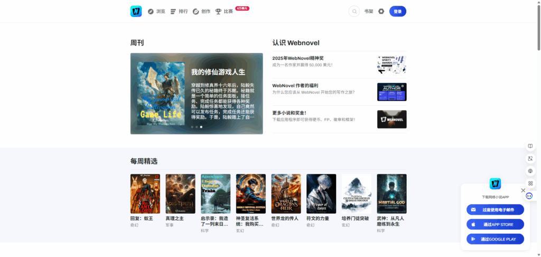The width and height of the screenshot is (541, 257).
Task: Click the hexagon settings icon in header
Action: [x=381, y=12]
